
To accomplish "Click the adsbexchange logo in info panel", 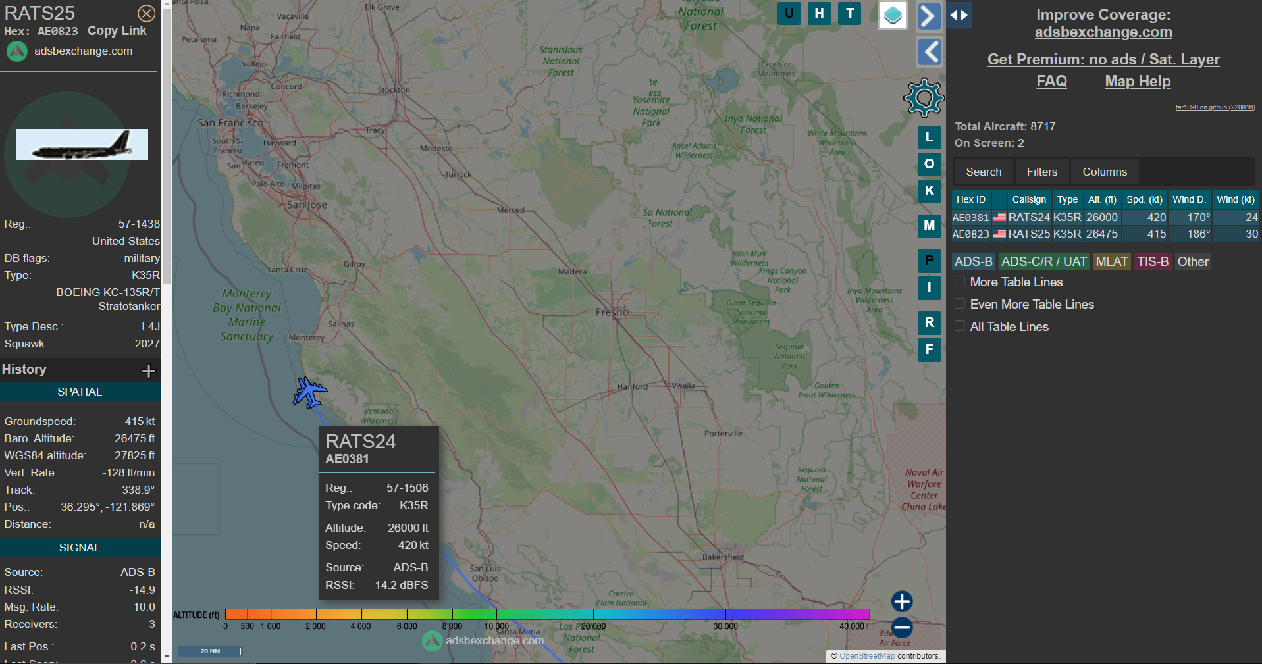I will [17, 51].
